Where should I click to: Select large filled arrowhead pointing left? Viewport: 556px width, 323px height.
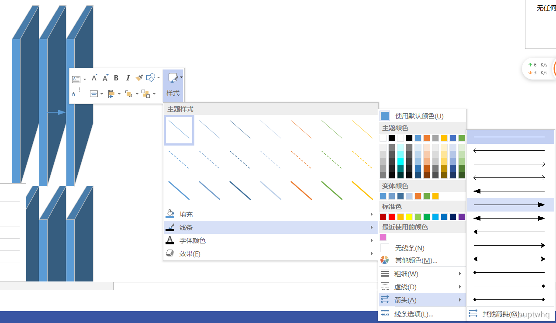click(x=510, y=191)
